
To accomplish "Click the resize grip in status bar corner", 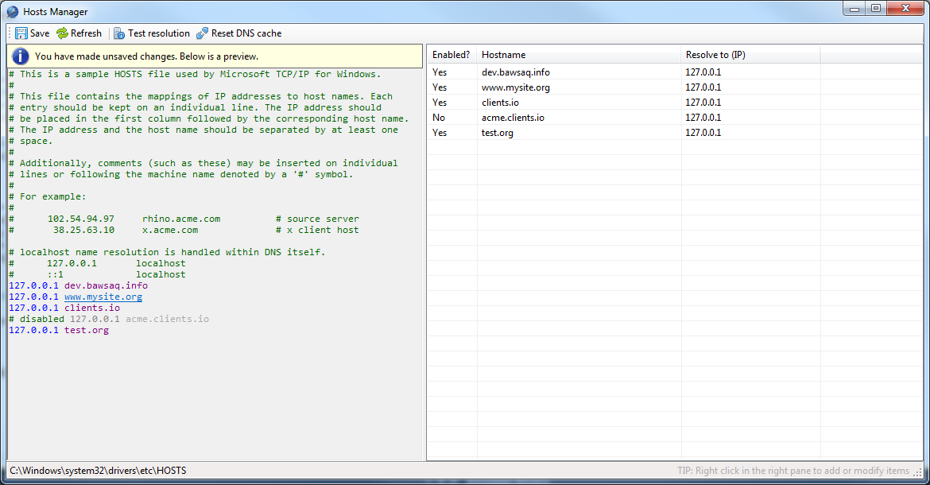I will (918, 472).
